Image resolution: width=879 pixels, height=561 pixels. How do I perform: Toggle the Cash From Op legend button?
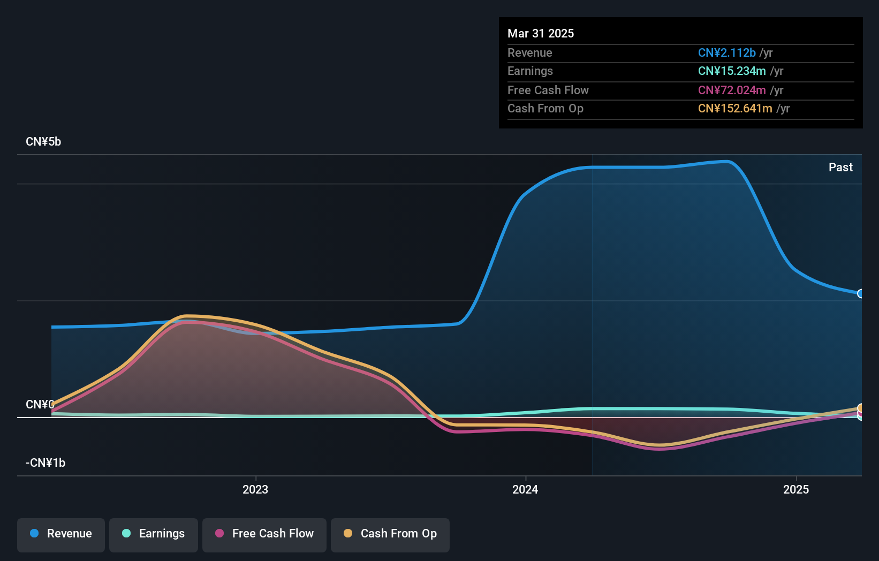[x=390, y=535]
